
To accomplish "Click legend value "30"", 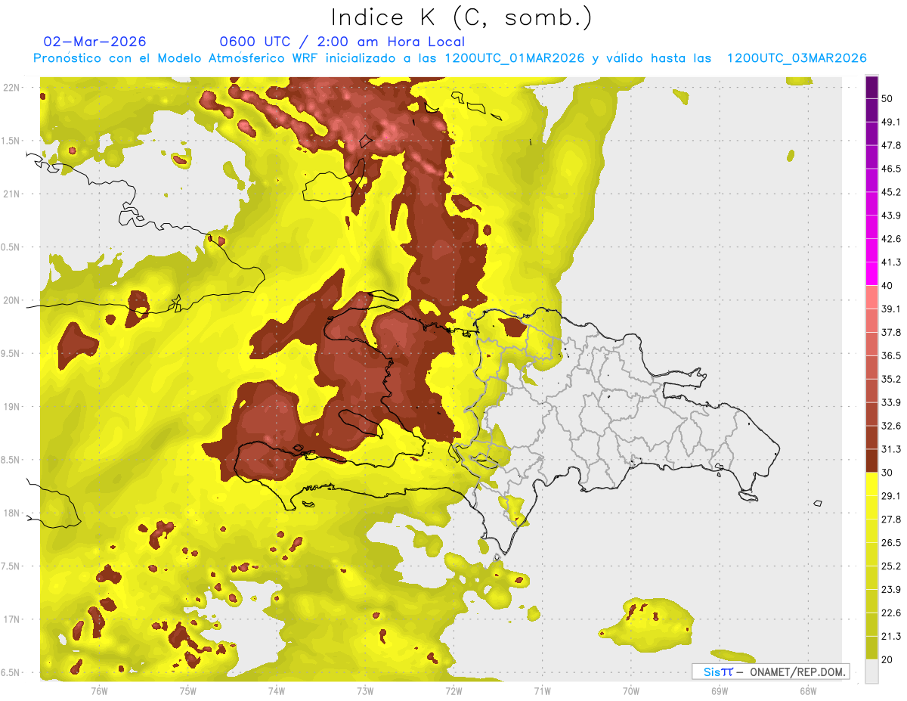I will tap(887, 473).
